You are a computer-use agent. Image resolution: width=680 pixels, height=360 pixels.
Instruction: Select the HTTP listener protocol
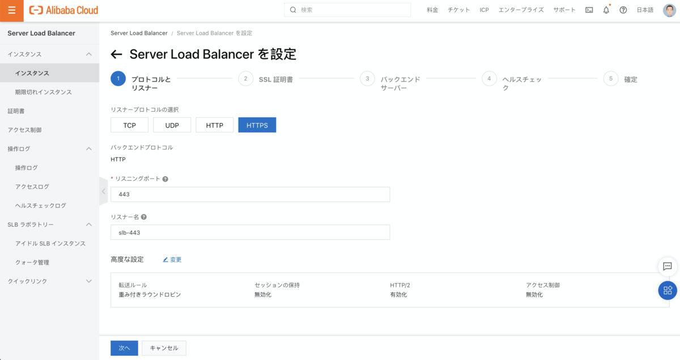pos(215,125)
